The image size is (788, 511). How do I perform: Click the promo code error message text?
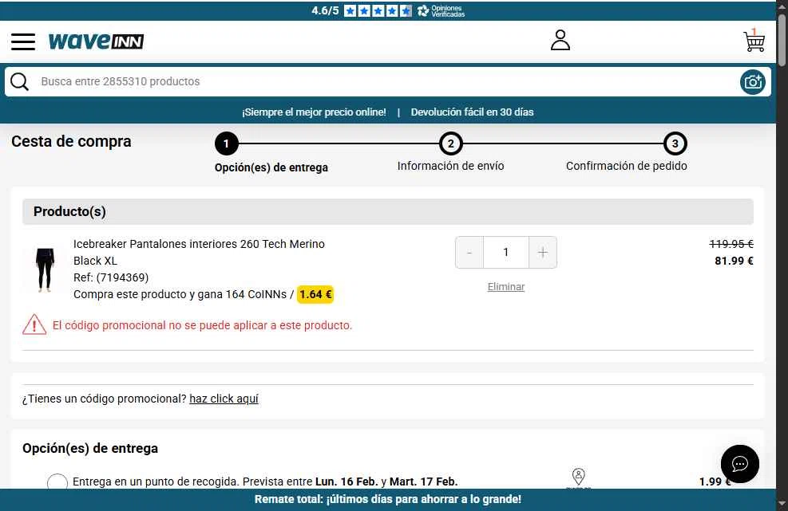(x=202, y=325)
